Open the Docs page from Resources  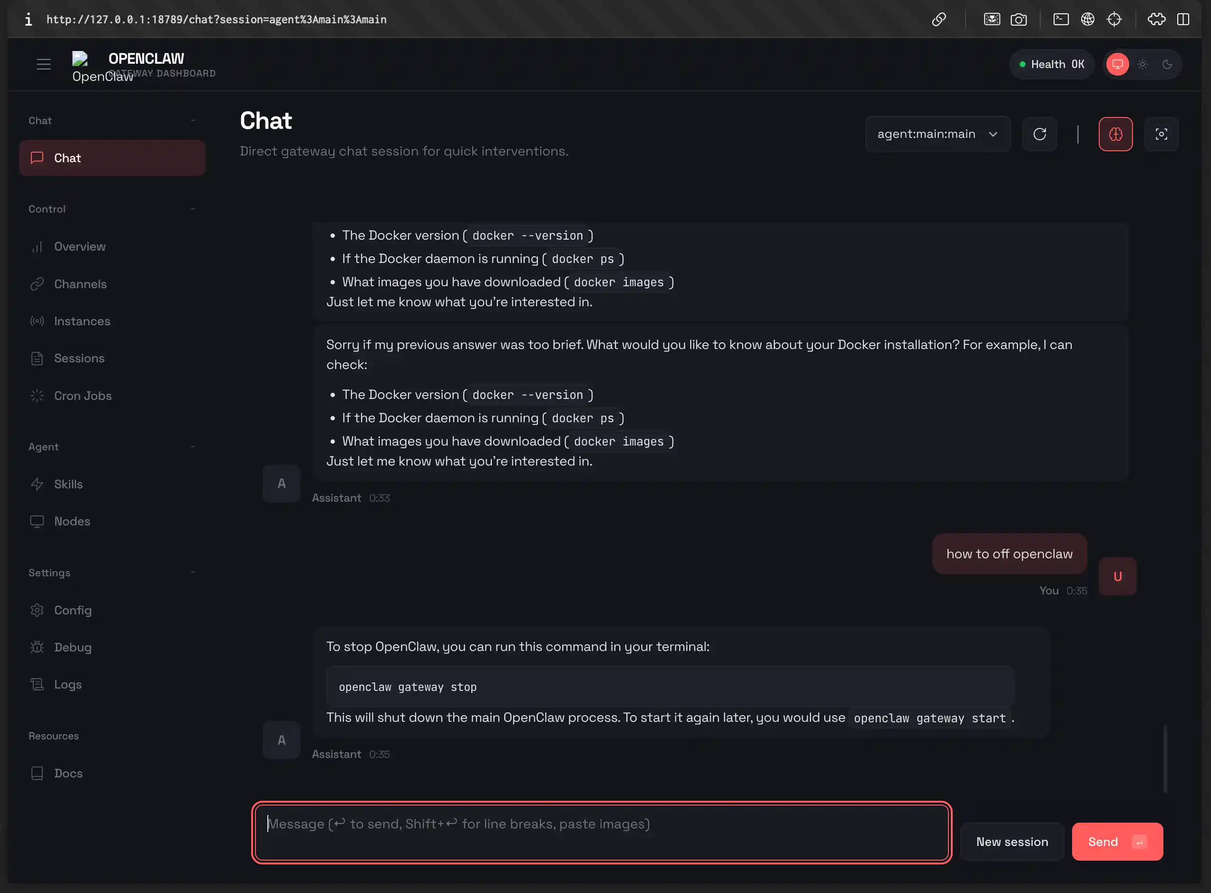point(68,773)
